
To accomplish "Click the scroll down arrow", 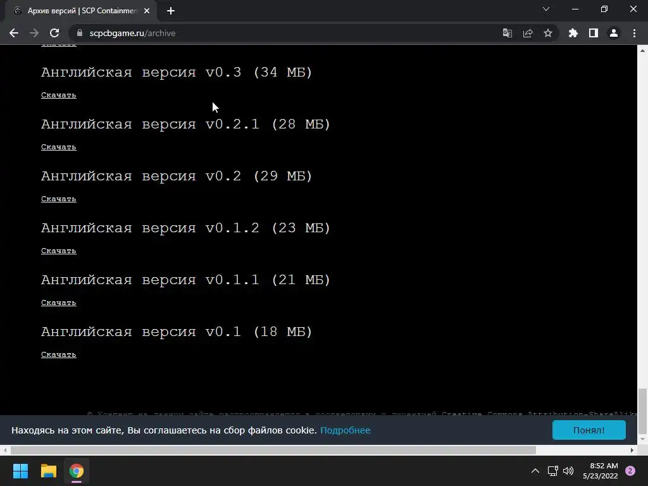I will [642, 439].
